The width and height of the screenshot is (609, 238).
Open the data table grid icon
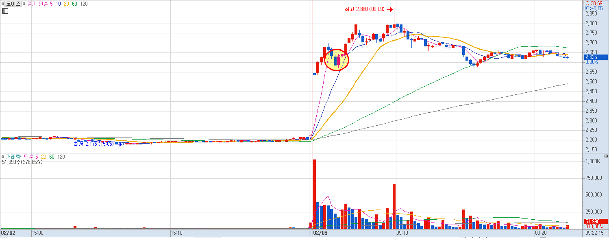click(x=5, y=11)
